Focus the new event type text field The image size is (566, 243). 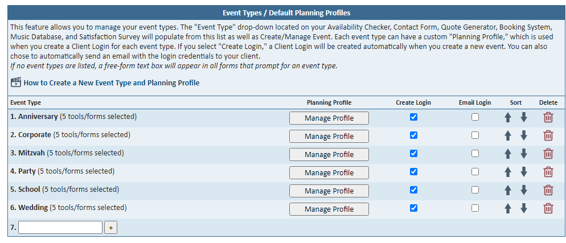[x=60, y=228]
